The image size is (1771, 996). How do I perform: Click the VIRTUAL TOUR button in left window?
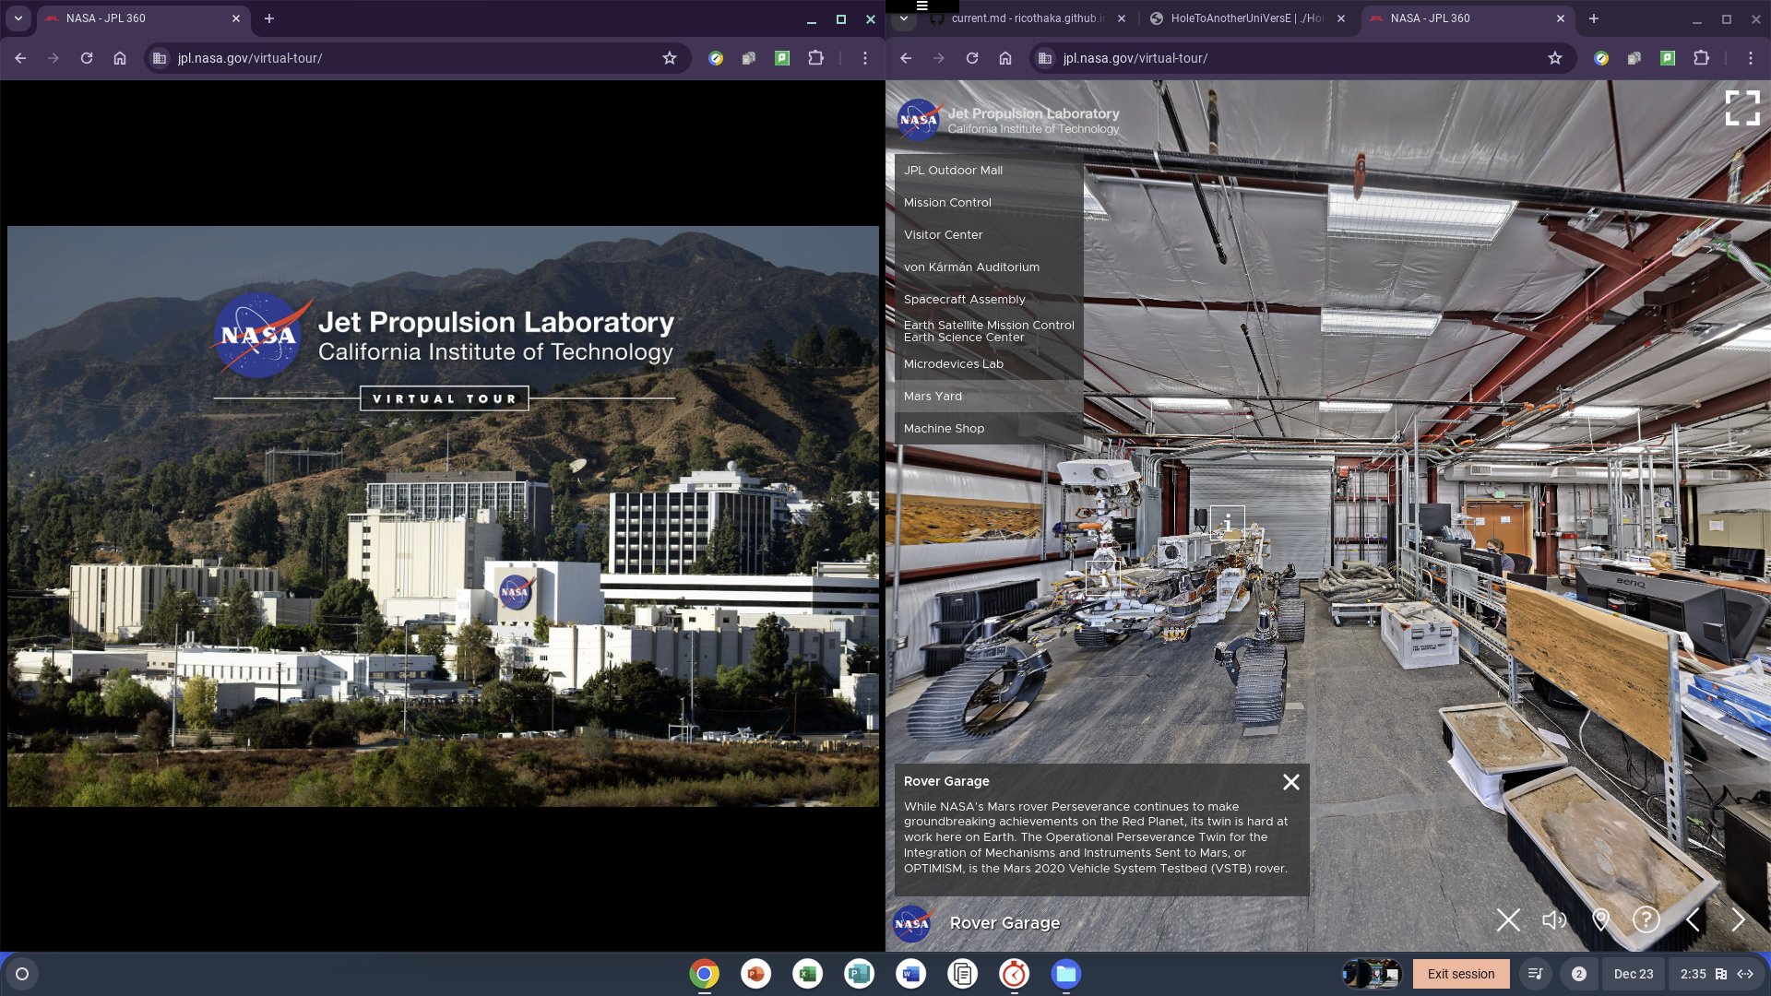(444, 398)
